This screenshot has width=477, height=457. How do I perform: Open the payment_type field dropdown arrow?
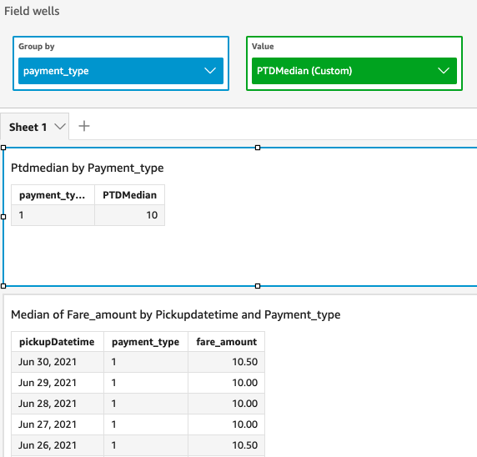pyautogui.click(x=210, y=71)
